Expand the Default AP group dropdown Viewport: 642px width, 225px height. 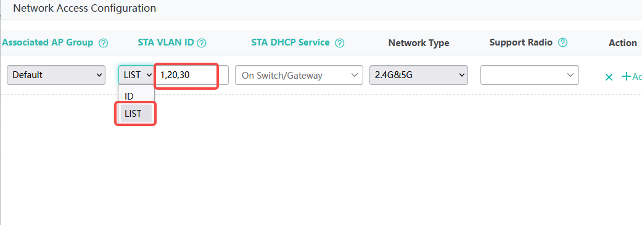click(x=56, y=75)
